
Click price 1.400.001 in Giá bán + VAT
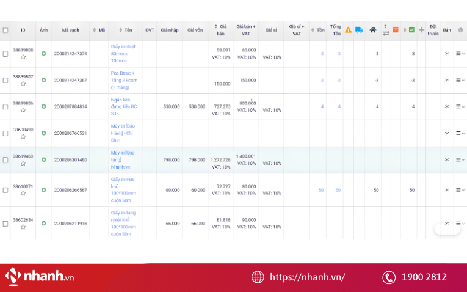[x=246, y=156]
